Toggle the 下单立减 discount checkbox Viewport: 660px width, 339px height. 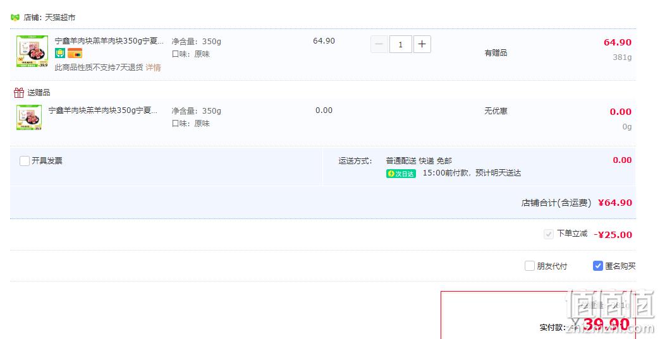(549, 234)
